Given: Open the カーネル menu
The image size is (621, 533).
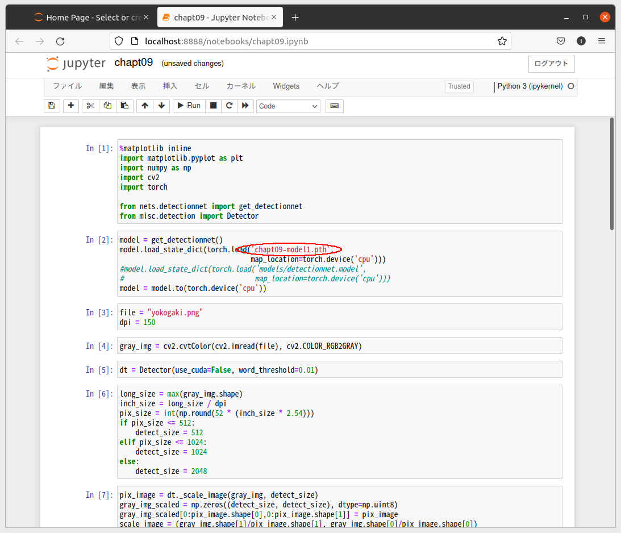Looking at the screenshot, I should [x=241, y=86].
